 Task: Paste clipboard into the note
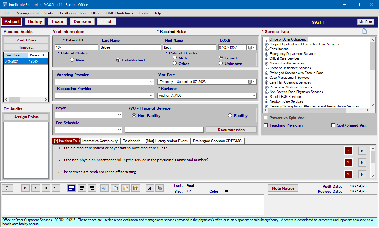(125, 188)
